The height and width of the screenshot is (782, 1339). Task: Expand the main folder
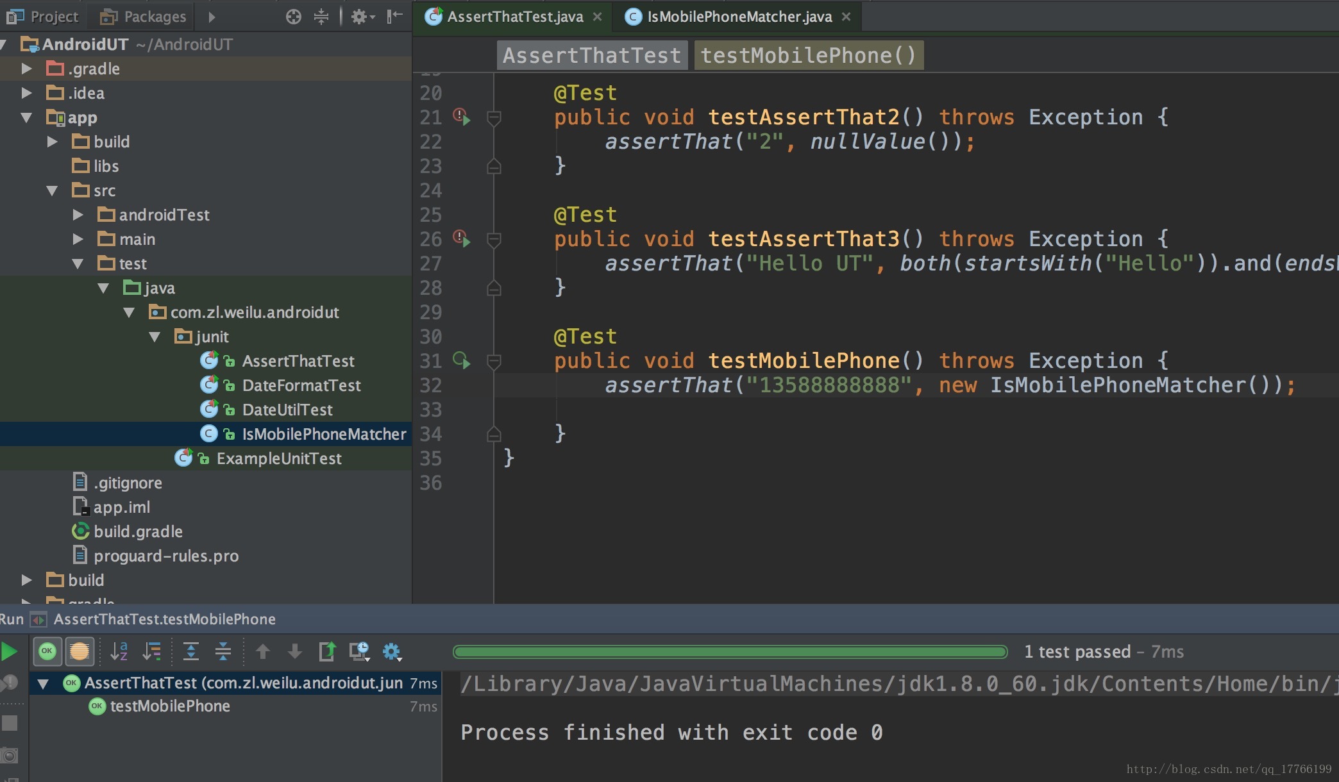click(78, 238)
